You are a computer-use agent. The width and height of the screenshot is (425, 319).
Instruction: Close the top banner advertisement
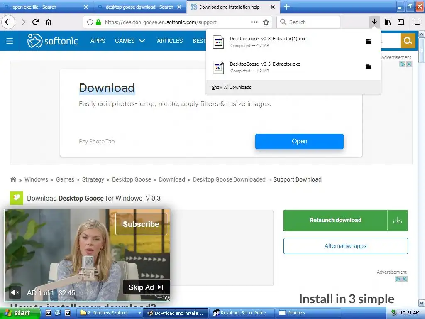[409, 64]
